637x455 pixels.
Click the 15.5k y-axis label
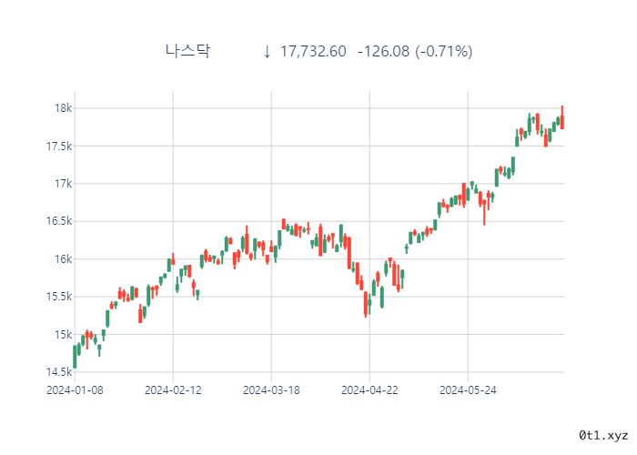59,297
